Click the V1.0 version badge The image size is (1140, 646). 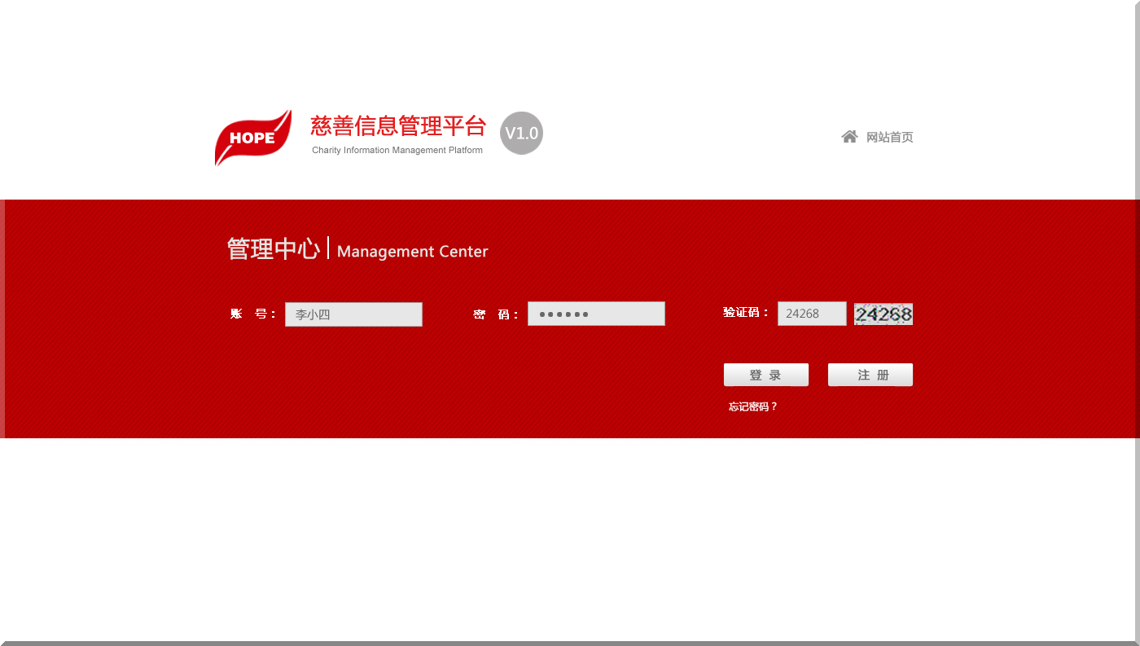pos(521,133)
